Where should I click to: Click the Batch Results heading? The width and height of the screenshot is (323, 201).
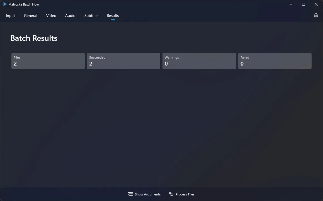click(34, 38)
